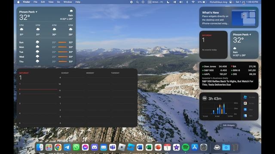Click the Dow Jones stock entry
Viewport: 275px width, 154px height.
click(x=214, y=66)
